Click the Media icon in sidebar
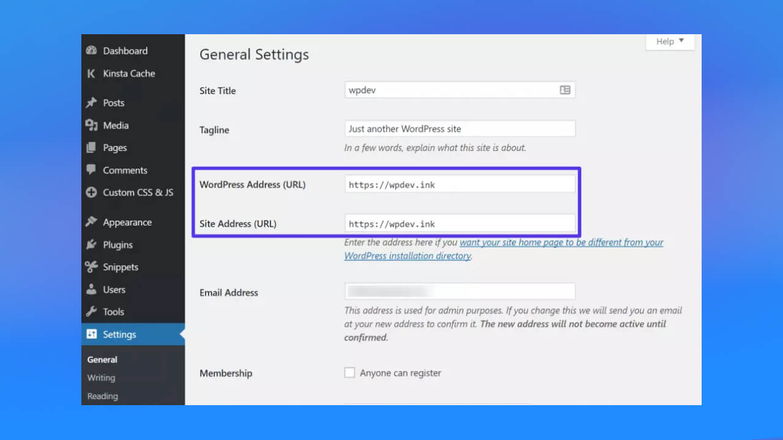Screen dimensions: 783x440 91,125
